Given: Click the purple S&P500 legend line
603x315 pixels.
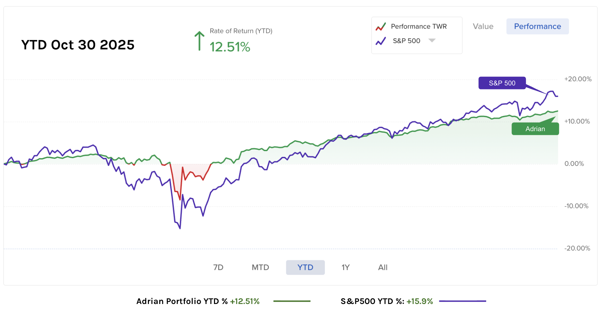Looking at the screenshot, I should click(462, 301).
